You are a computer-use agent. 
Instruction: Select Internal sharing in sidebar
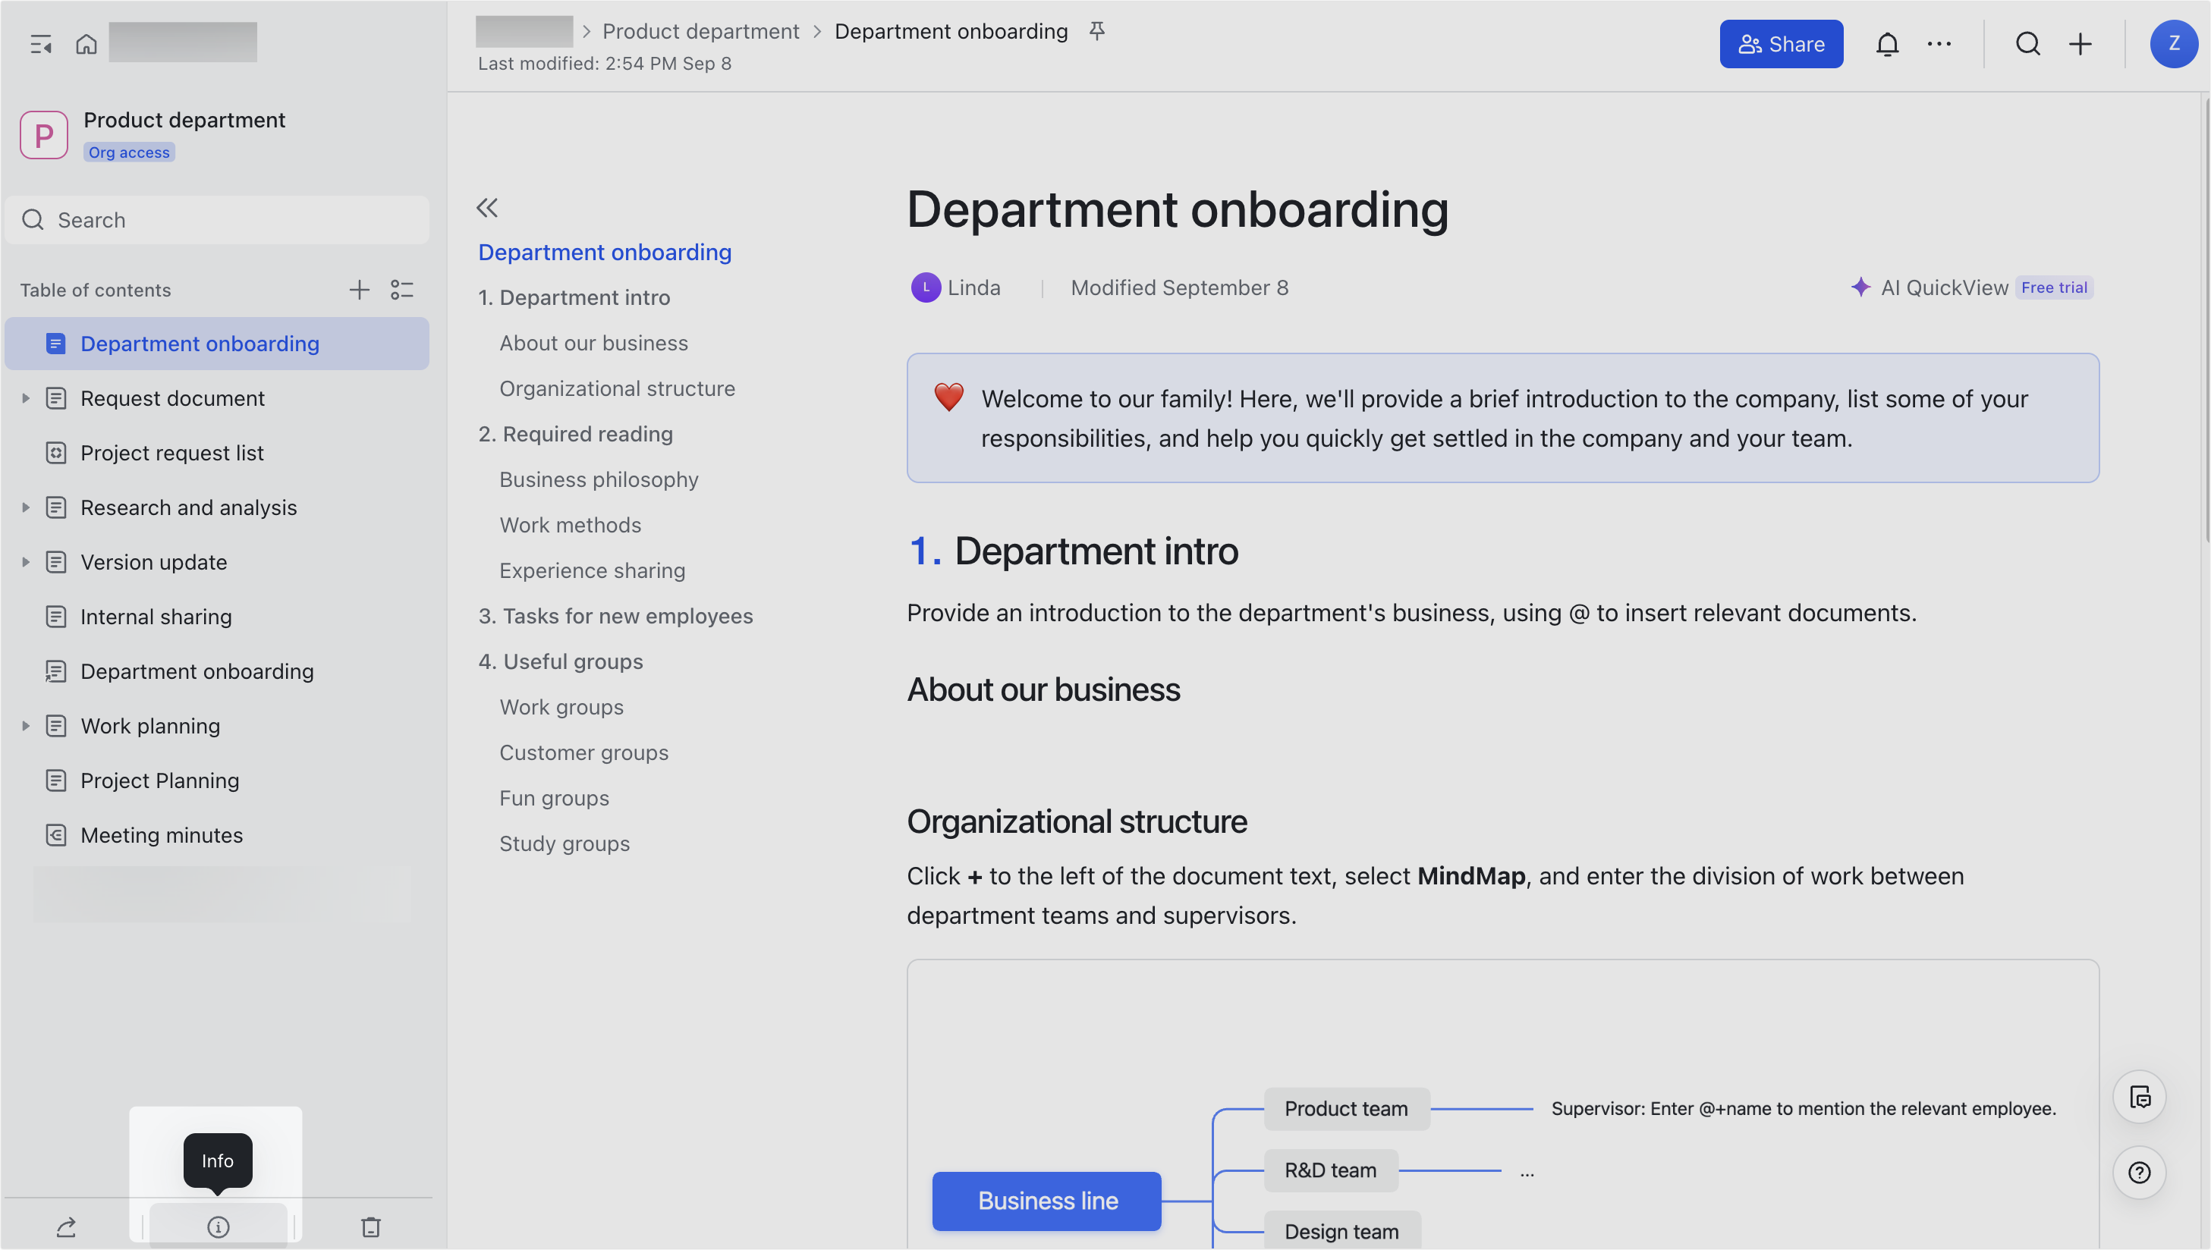coord(217,617)
